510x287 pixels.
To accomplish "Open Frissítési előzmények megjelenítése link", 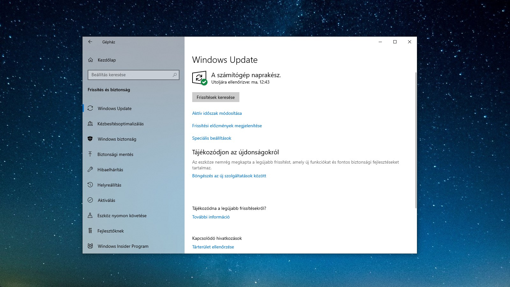I will (227, 126).
